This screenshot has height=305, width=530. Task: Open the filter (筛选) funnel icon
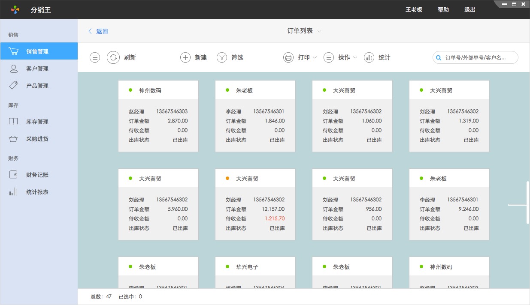tap(221, 57)
